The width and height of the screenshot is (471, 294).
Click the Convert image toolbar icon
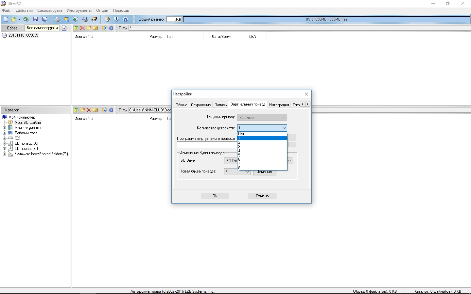(76, 19)
